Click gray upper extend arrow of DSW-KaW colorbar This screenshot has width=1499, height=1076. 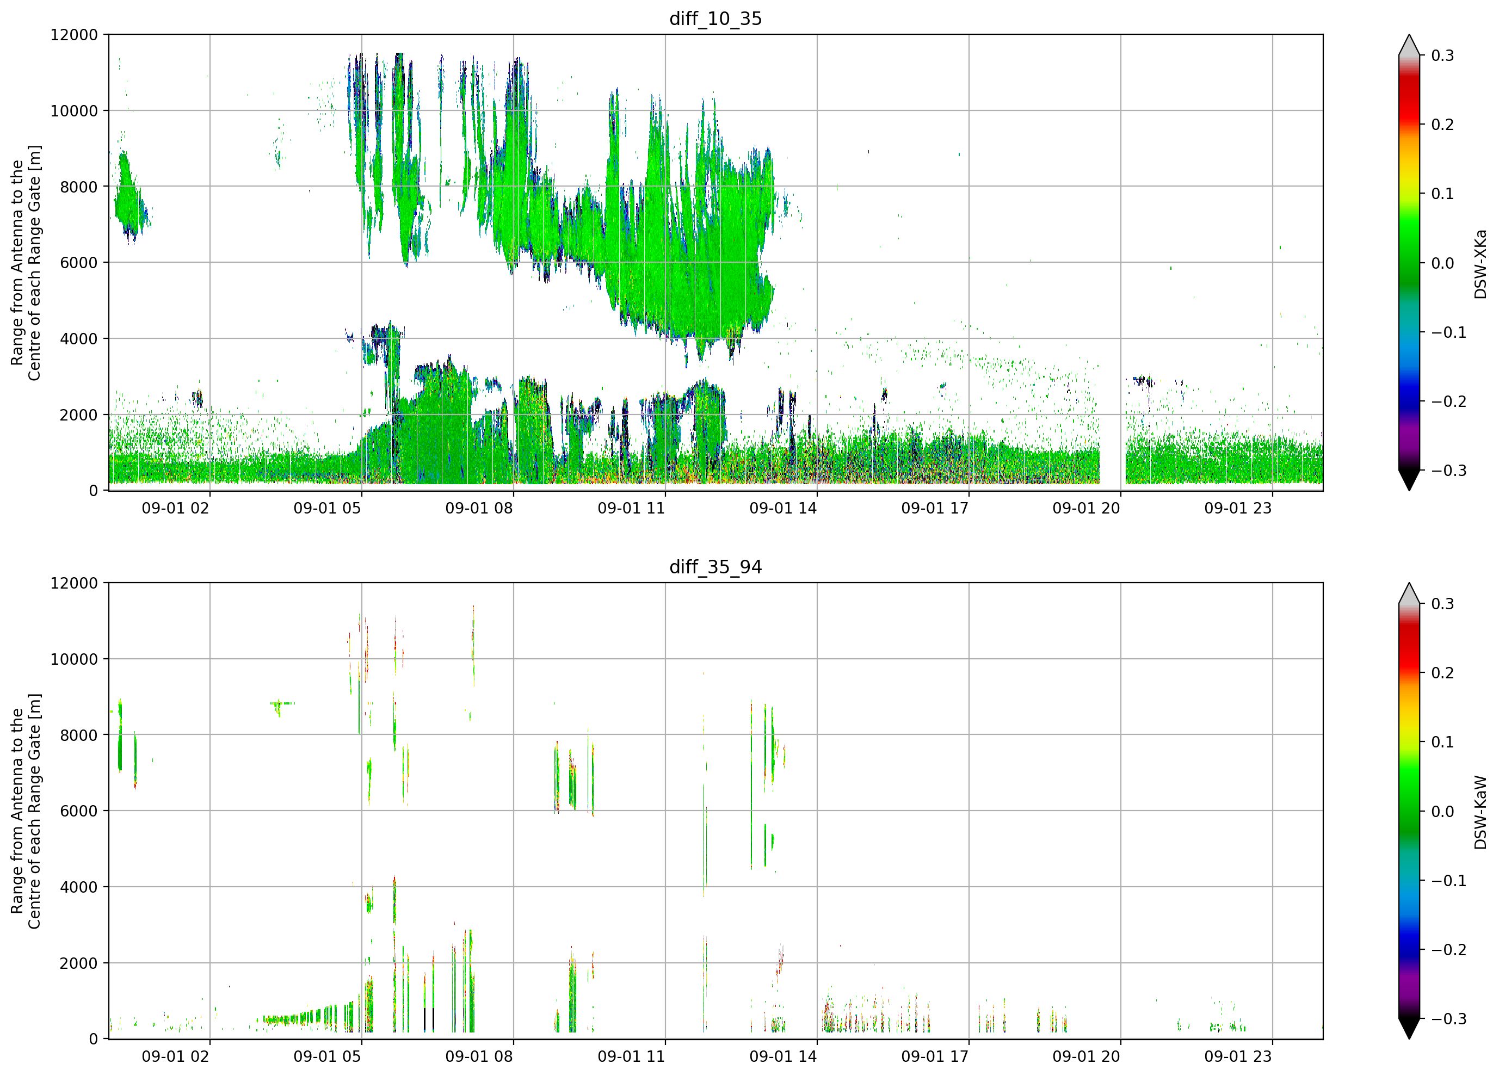(x=1409, y=593)
